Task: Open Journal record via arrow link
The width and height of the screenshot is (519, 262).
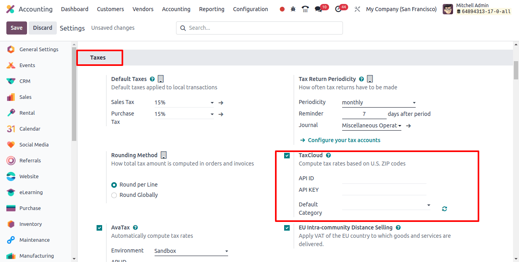Action: coord(408,125)
